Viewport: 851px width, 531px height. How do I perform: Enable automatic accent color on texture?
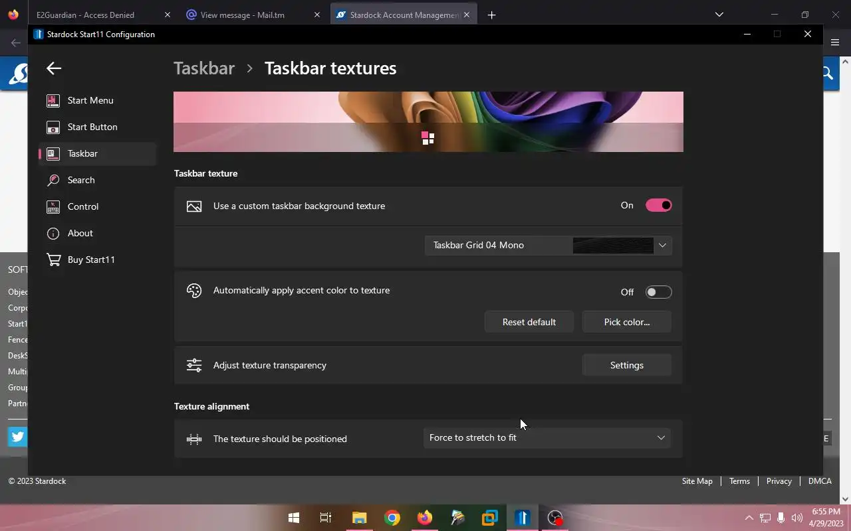click(658, 292)
